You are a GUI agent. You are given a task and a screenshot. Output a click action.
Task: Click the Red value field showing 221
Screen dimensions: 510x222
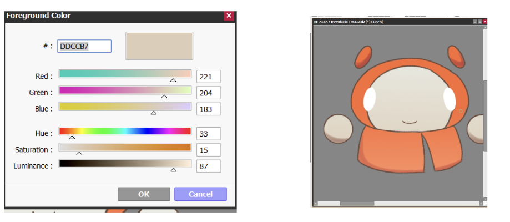[x=209, y=77]
